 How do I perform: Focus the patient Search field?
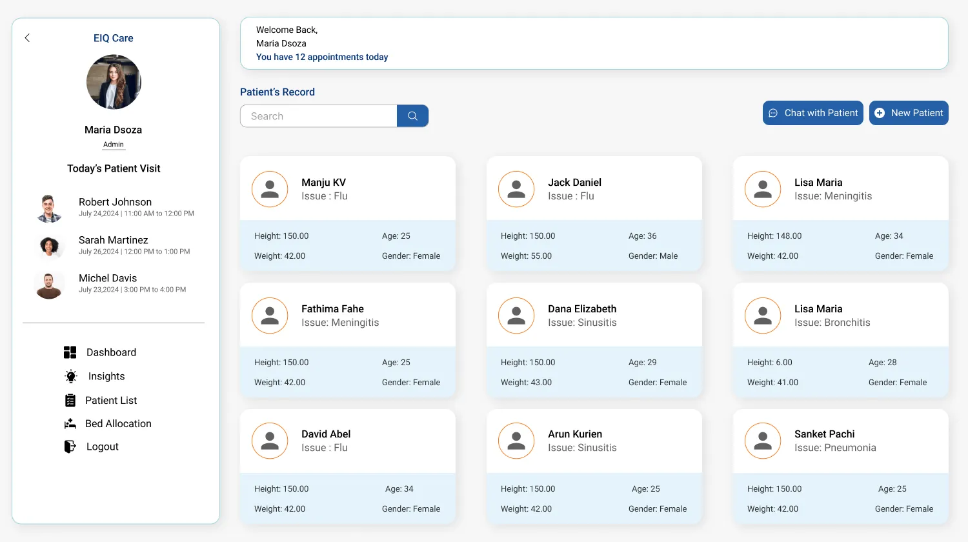point(319,116)
